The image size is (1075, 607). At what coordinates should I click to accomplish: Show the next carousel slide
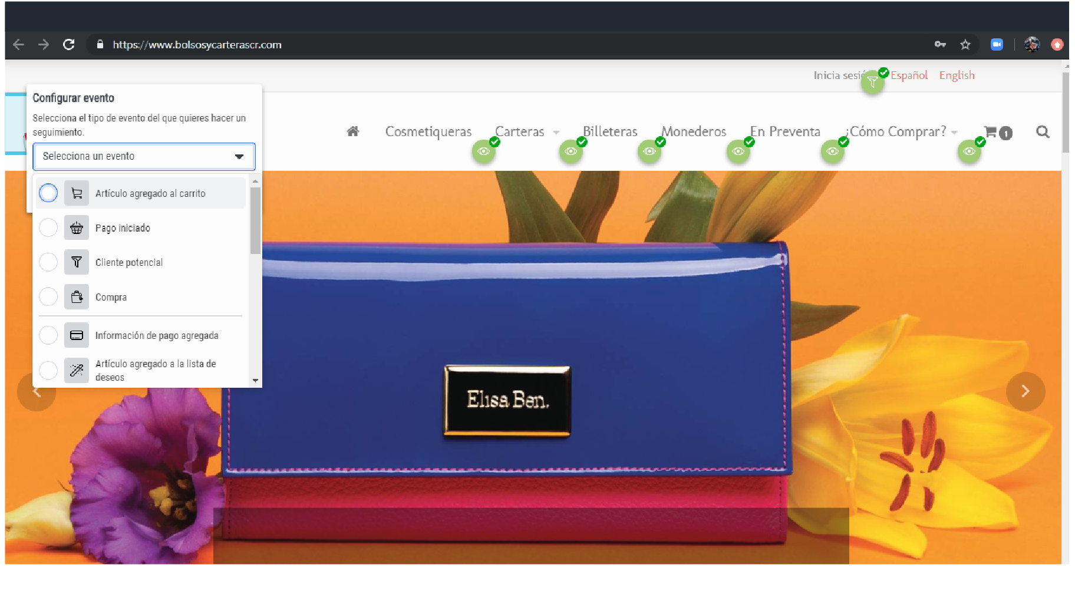point(1025,391)
